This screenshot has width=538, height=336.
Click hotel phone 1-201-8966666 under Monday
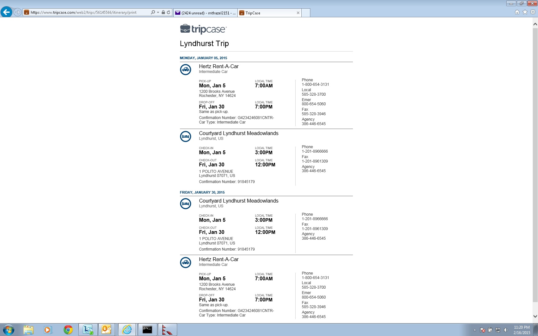click(x=315, y=151)
